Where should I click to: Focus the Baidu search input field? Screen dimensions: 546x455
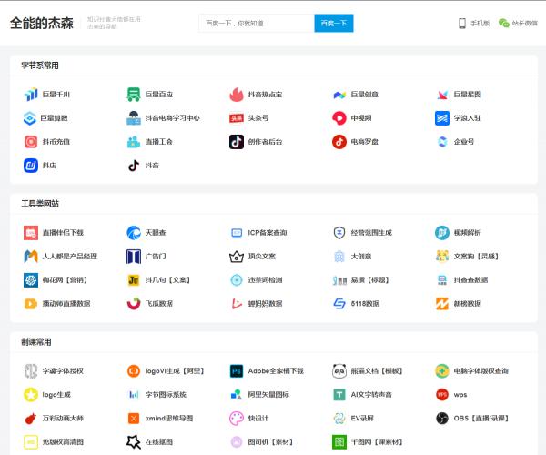[257, 24]
